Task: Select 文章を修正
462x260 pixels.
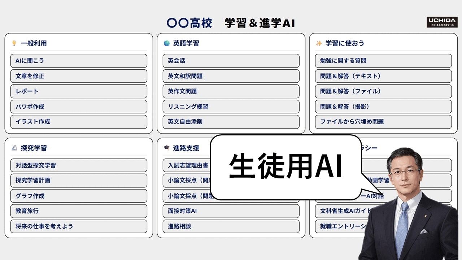Action: pos(79,76)
